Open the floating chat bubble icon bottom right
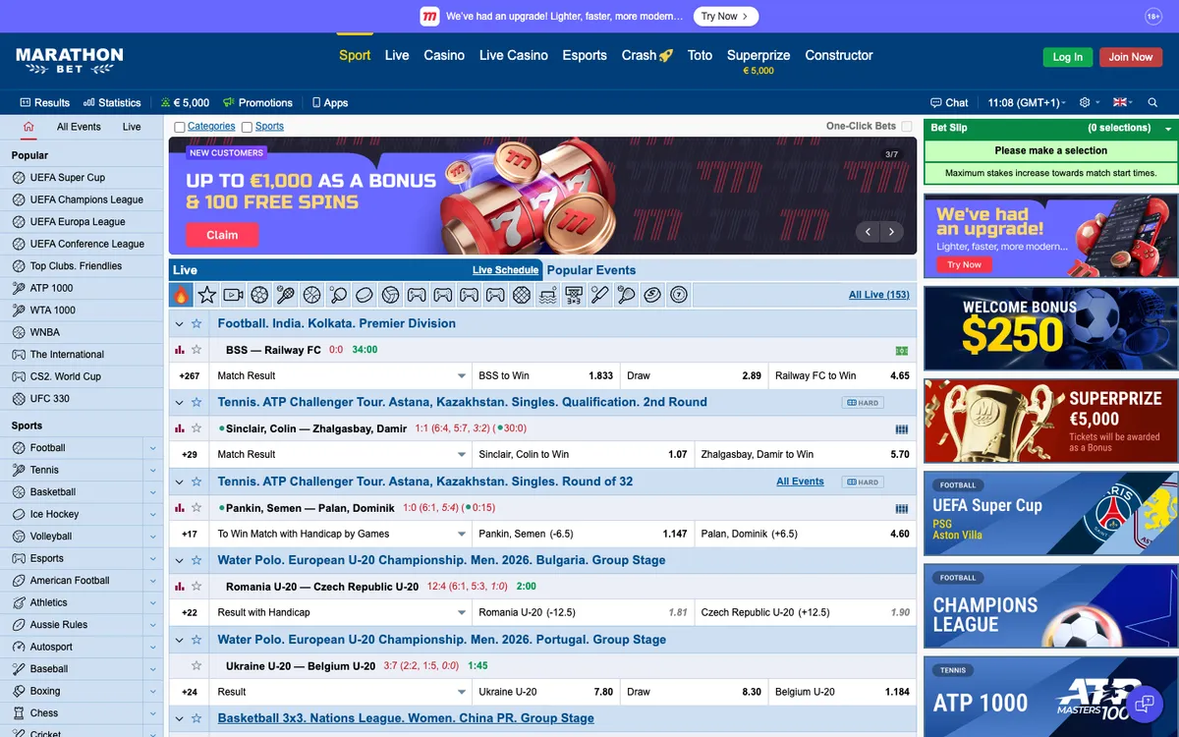The width and height of the screenshot is (1179, 737). 1145,704
